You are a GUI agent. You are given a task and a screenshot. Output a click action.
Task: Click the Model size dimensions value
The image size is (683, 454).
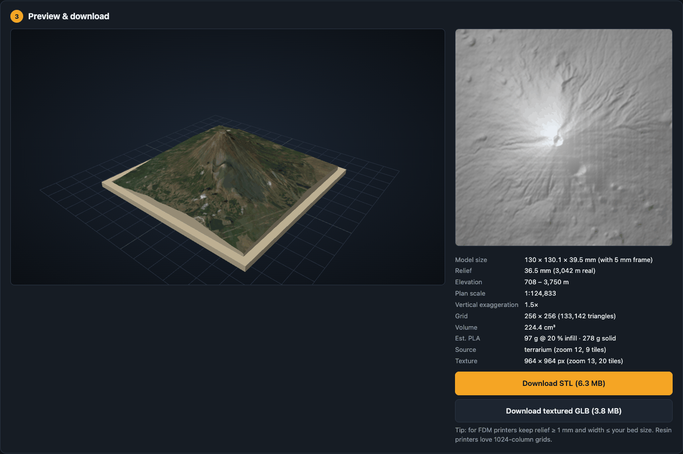[588, 260]
